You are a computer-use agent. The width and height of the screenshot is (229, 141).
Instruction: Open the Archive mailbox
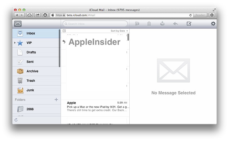pyautogui.click(x=37, y=71)
